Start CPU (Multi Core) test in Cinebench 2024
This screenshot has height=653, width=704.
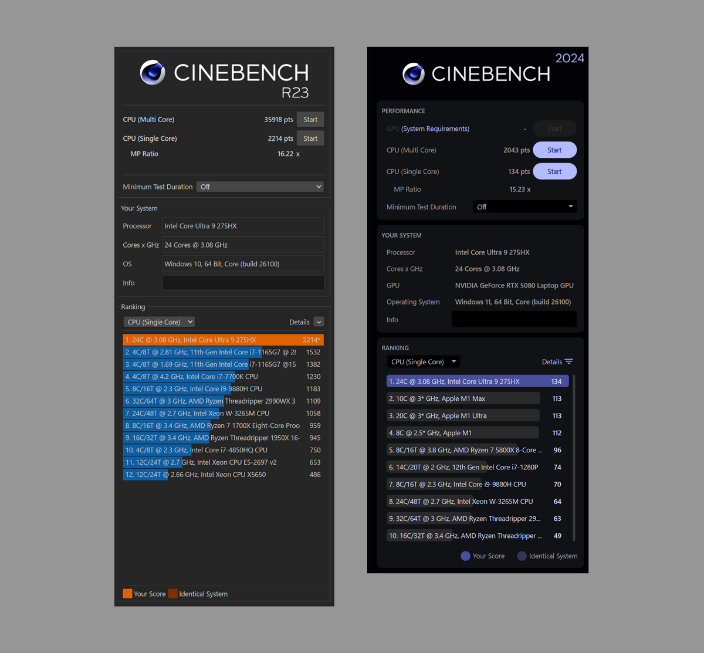coord(554,150)
